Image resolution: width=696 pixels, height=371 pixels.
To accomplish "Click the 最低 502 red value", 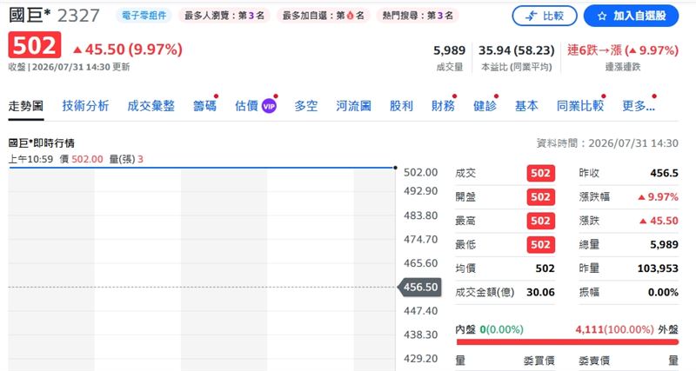I will 540,245.
